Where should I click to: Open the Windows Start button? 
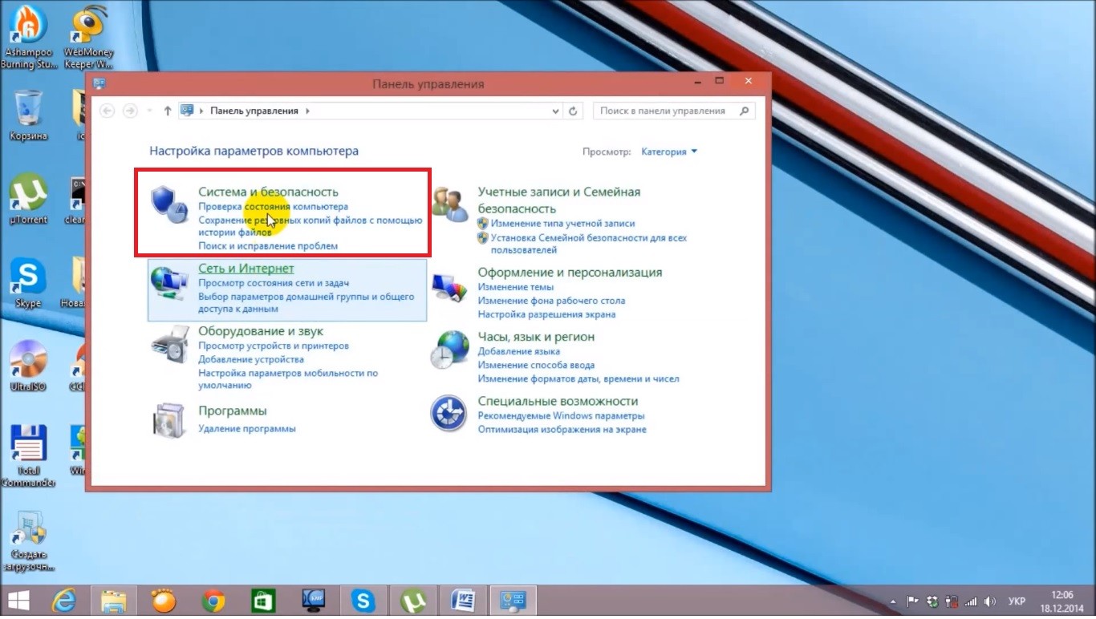[x=19, y=601]
